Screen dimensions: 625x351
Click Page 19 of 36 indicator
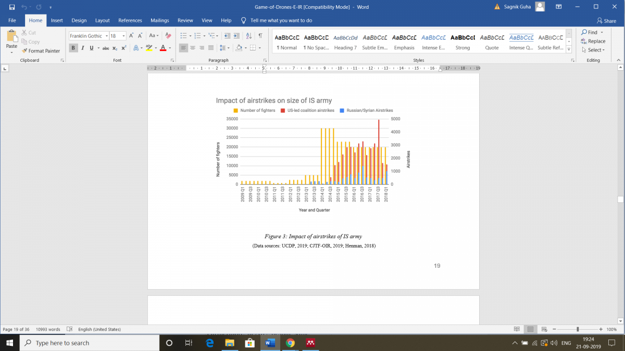[x=15, y=329]
